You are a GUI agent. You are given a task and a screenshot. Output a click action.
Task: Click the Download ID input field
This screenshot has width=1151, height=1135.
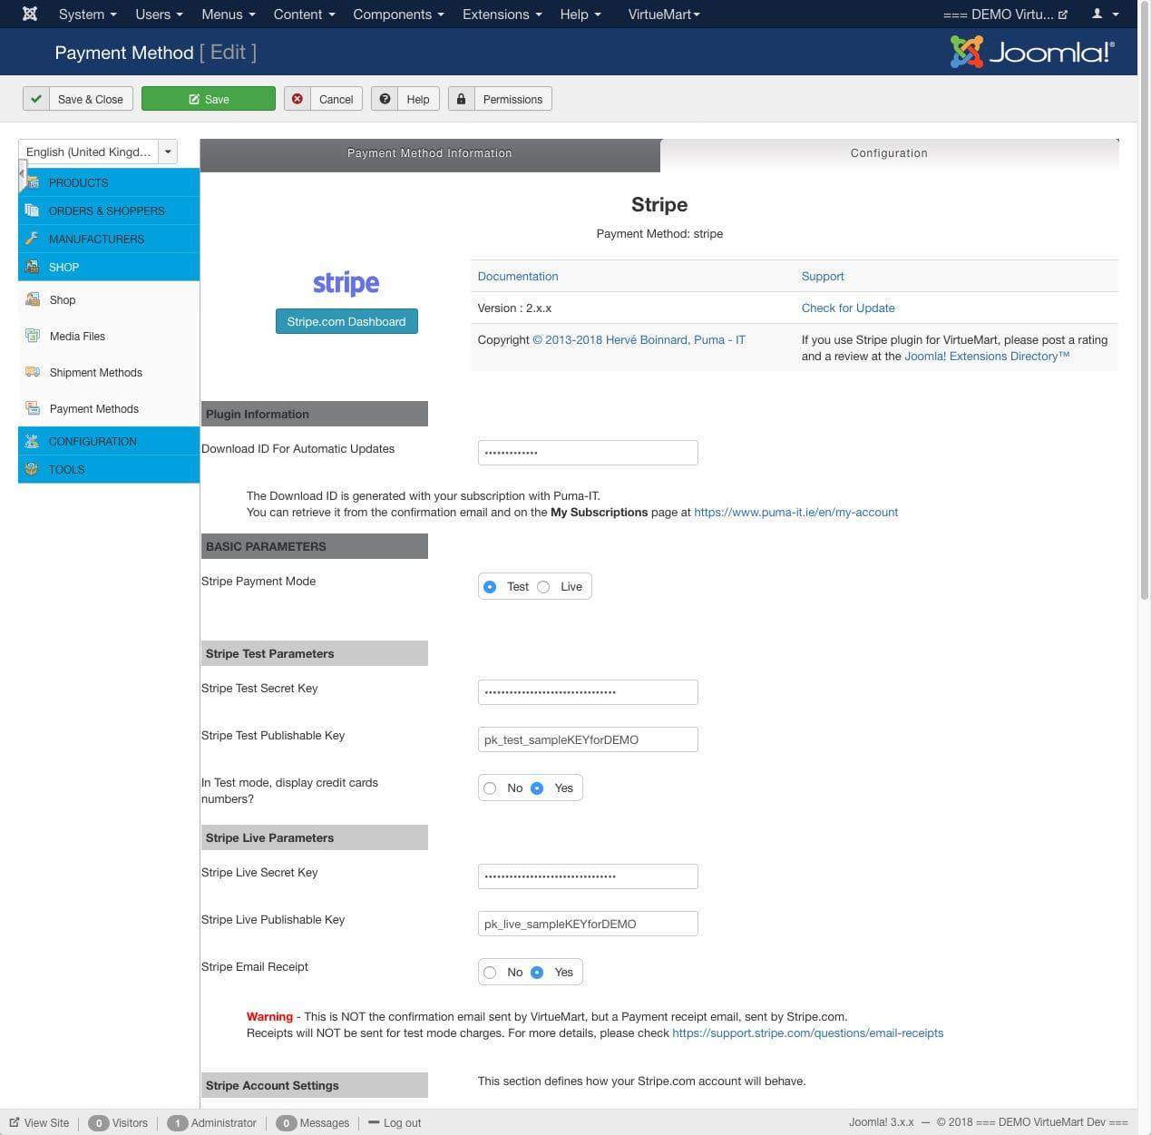tap(588, 453)
